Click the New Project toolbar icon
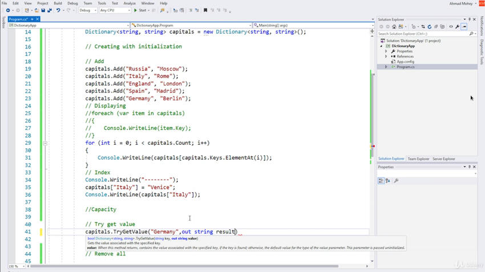 pos(27,10)
